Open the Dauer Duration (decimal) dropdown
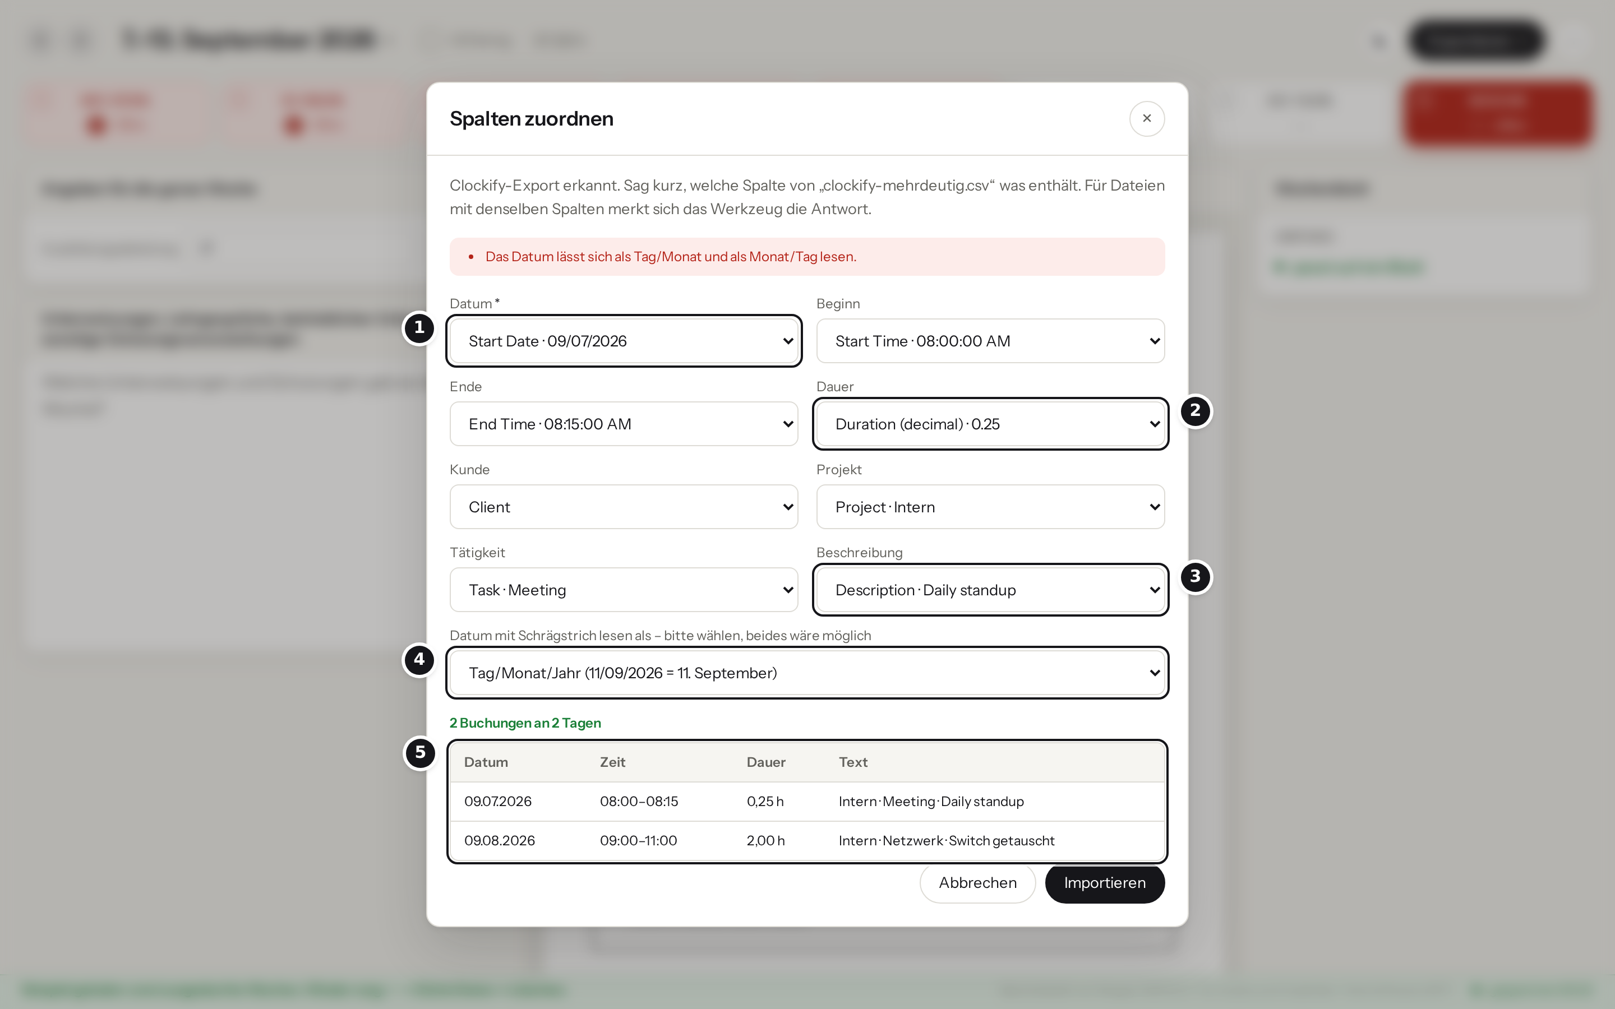This screenshot has width=1615, height=1009. (990, 424)
